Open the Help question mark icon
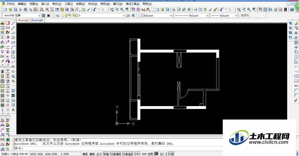Screen dimensions: 299x156 tap(292, 9)
